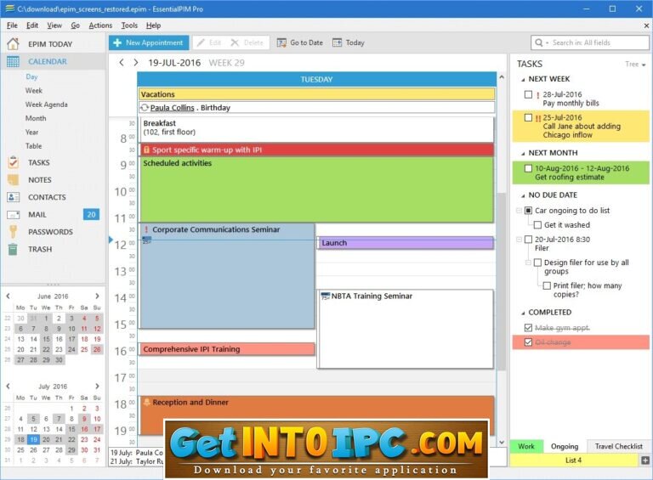The image size is (653, 480).
Task: Open the Tools menu
Action: click(129, 25)
